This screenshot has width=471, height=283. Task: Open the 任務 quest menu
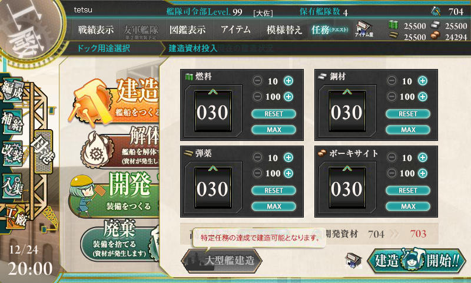point(330,29)
